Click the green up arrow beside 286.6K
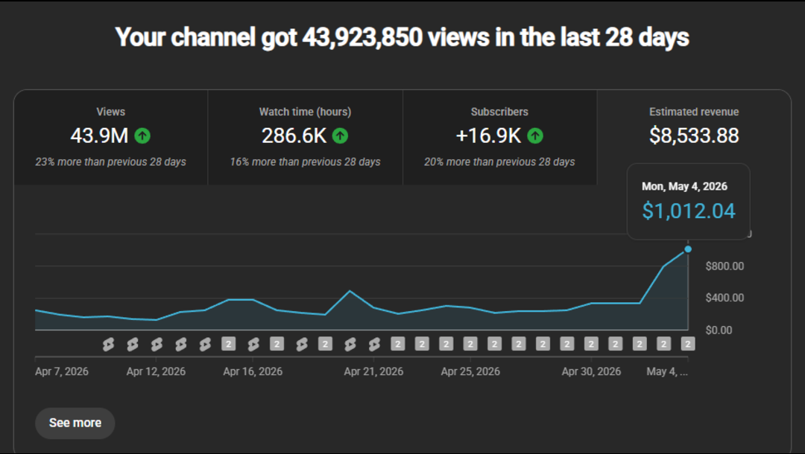The height and width of the screenshot is (454, 805). click(340, 135)
